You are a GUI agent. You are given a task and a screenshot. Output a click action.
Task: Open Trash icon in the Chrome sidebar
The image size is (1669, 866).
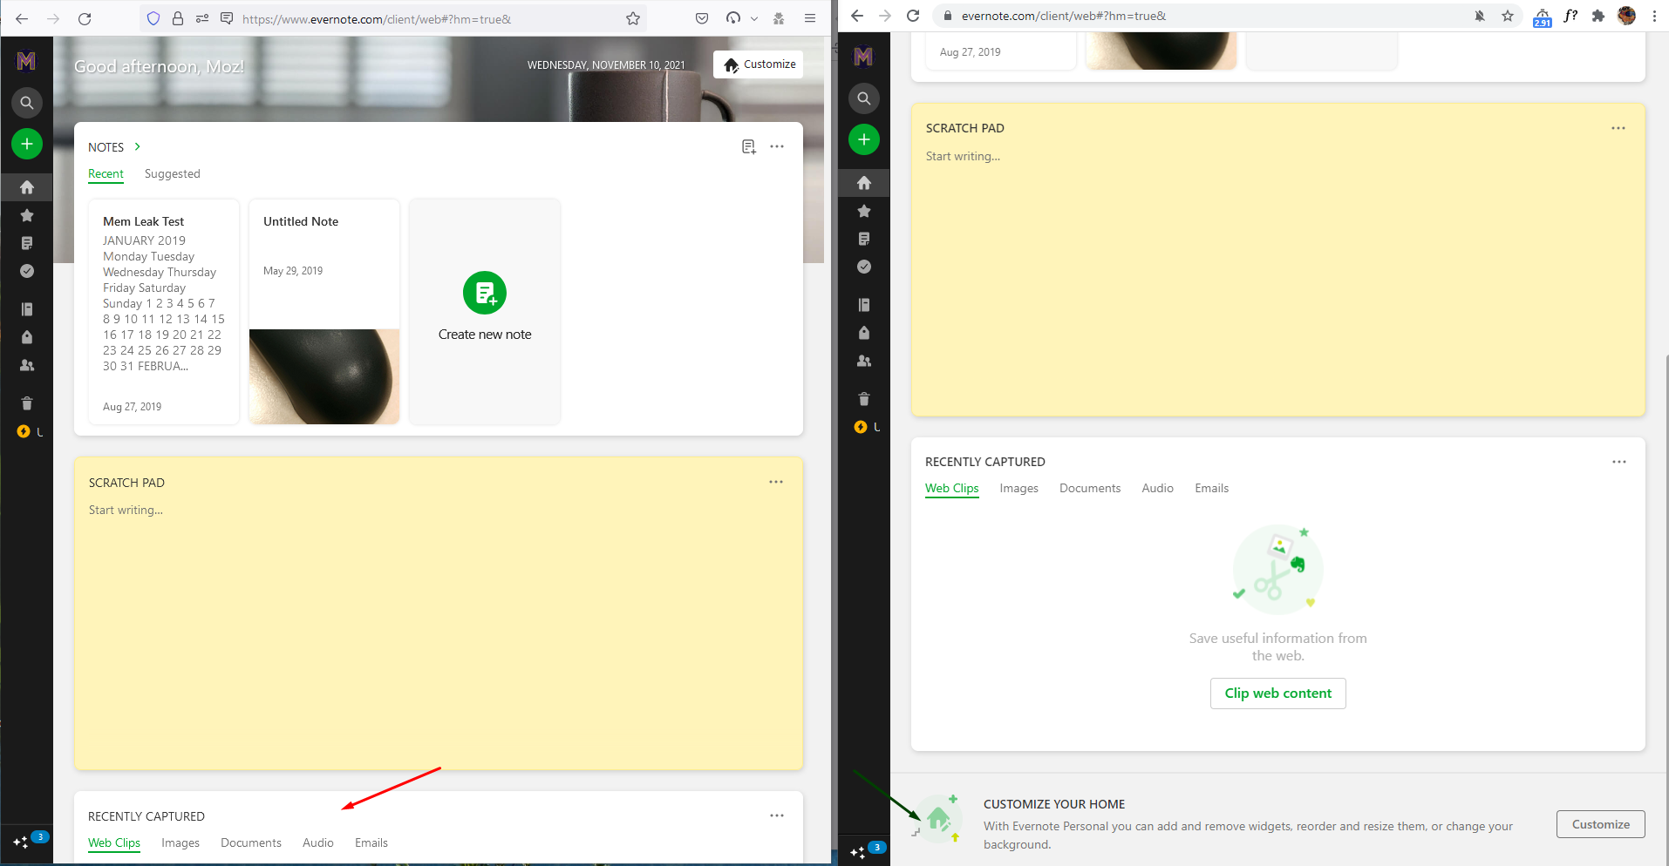click(864, 399)
